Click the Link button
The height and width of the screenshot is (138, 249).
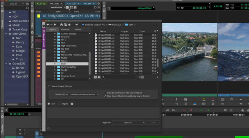[153, 122]
